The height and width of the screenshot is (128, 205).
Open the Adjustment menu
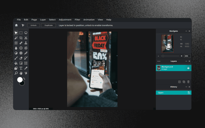[x=65, y=20]
